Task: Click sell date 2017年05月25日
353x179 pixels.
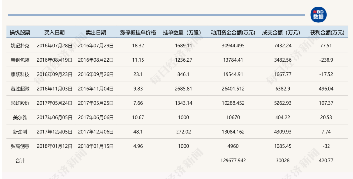Action: pyautogui.click(x=96, y=103)
